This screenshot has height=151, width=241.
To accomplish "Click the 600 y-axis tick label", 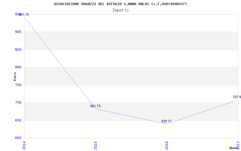I will click(18, 138).
